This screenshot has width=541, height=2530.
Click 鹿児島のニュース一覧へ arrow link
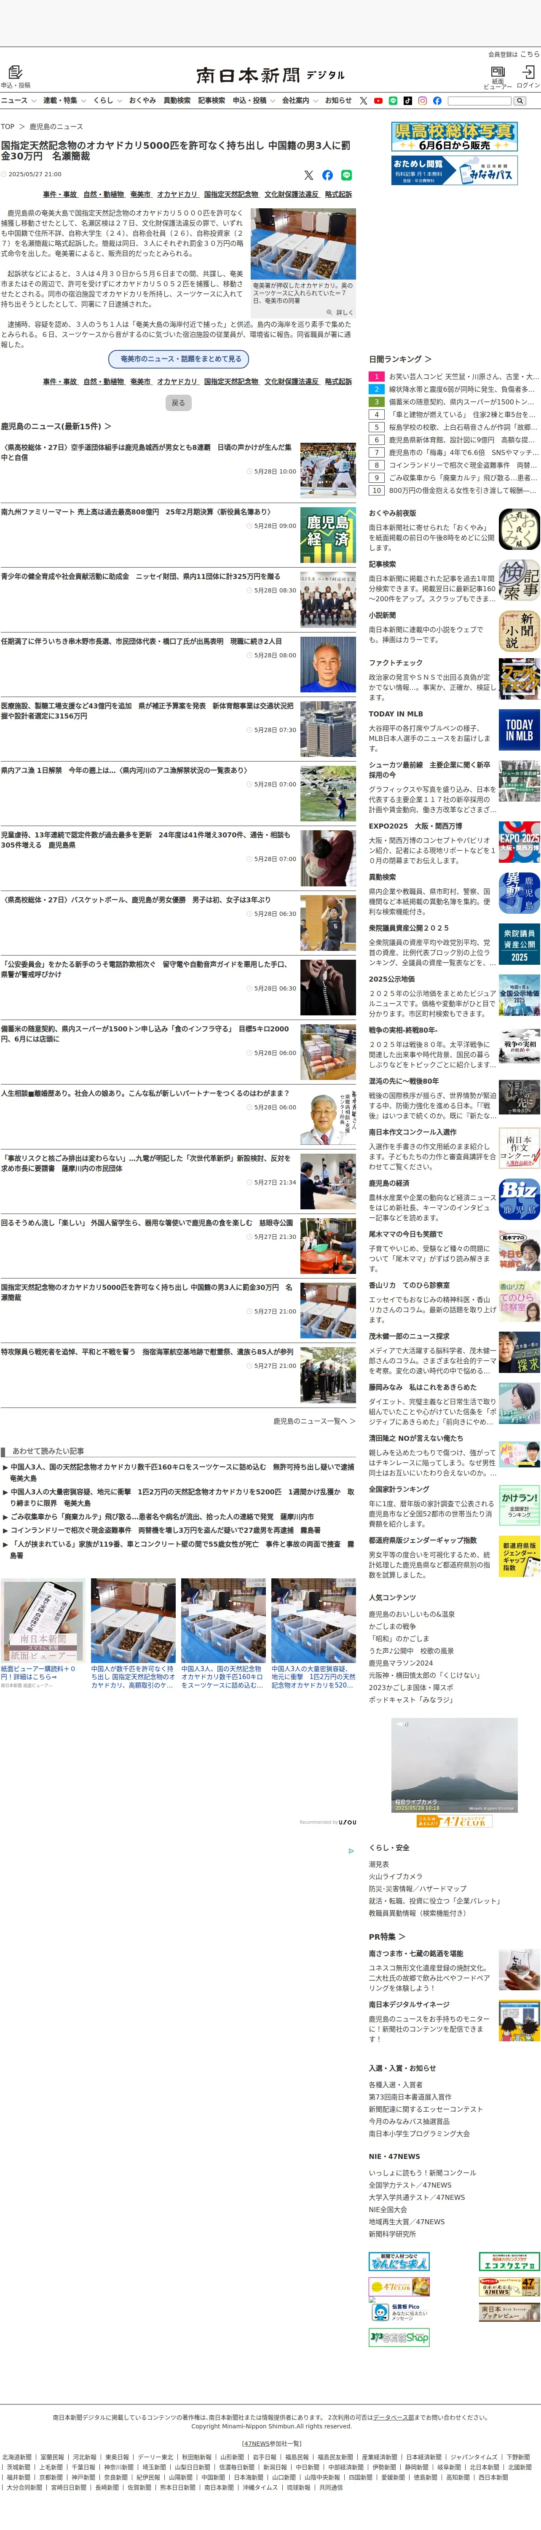(x=314, y=1421)
